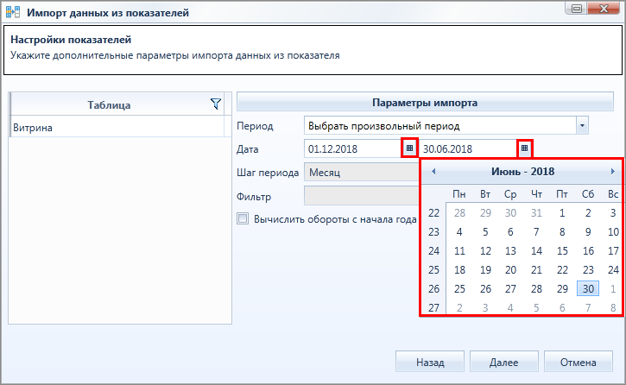Open the table filter funnel icon

tap(216, 104)
